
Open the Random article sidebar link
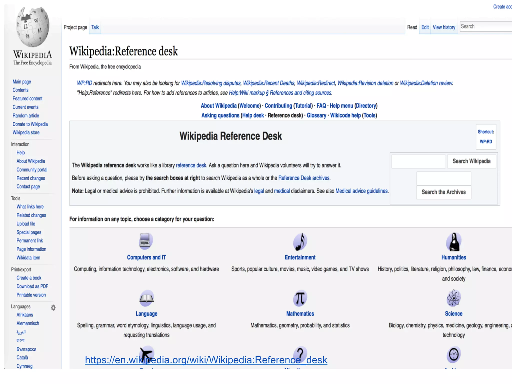[x=26, y=115]
